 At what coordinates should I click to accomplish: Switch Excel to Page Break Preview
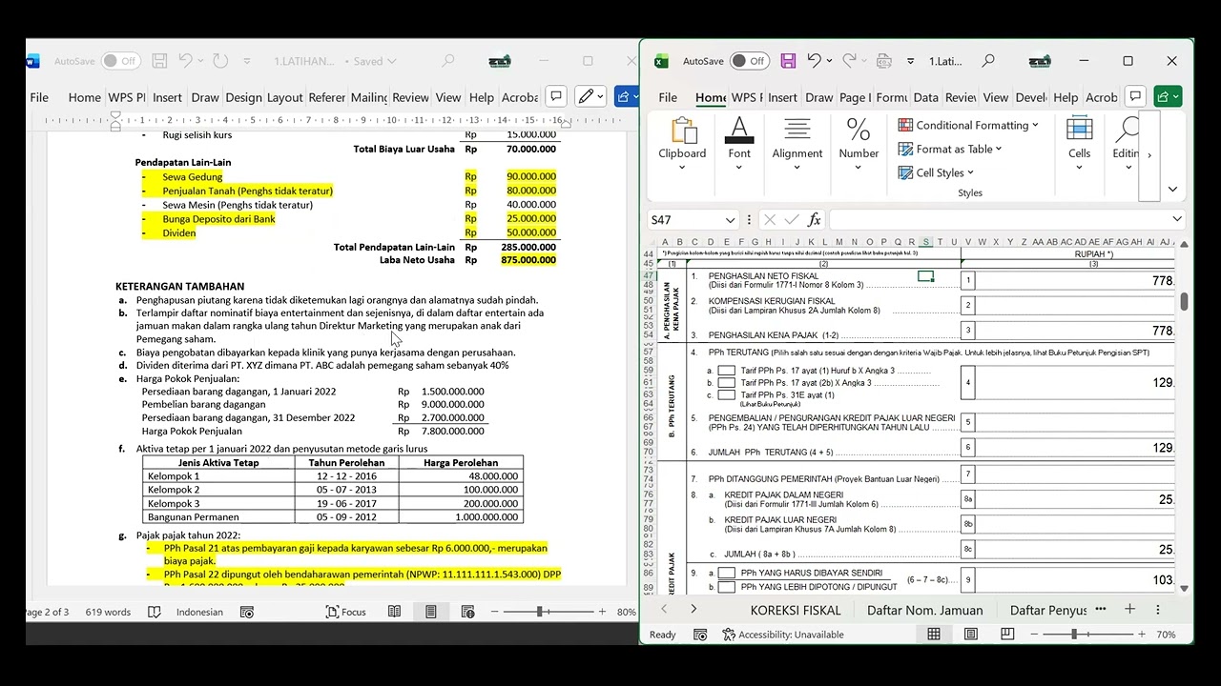pyautogui.click(x=1007, y=634)
